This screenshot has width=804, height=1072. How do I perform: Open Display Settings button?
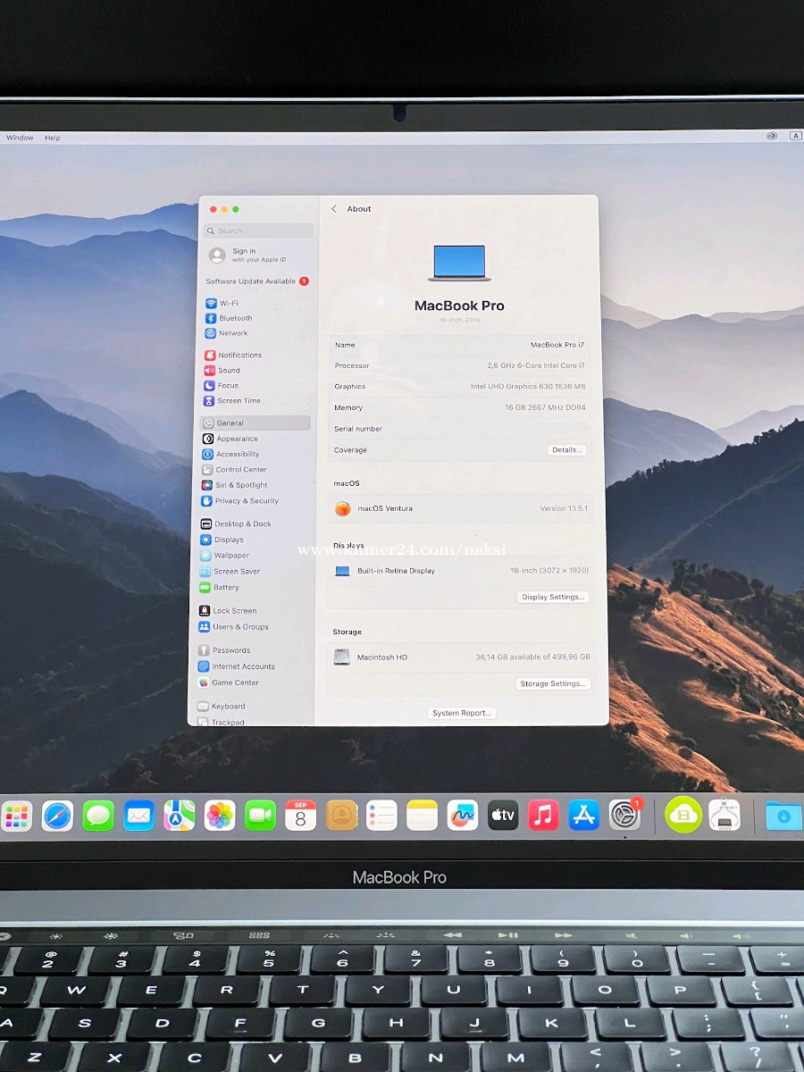pyautogui.click(x=553, y=597)
